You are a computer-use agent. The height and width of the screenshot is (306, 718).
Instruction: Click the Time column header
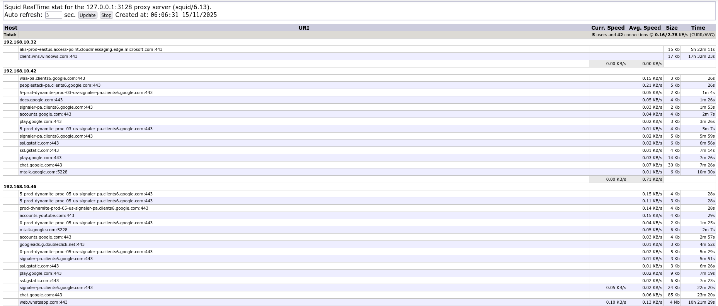pos(698,28)
